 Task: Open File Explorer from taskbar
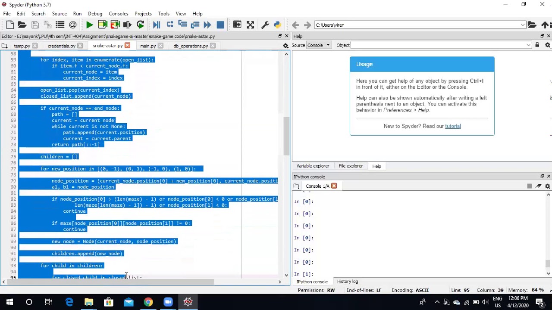89,302
